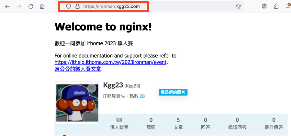The width and height of the screenshot is (291, 136).
Task: Click the Chrome extension icon in toolbar
Action: [264, 6]
